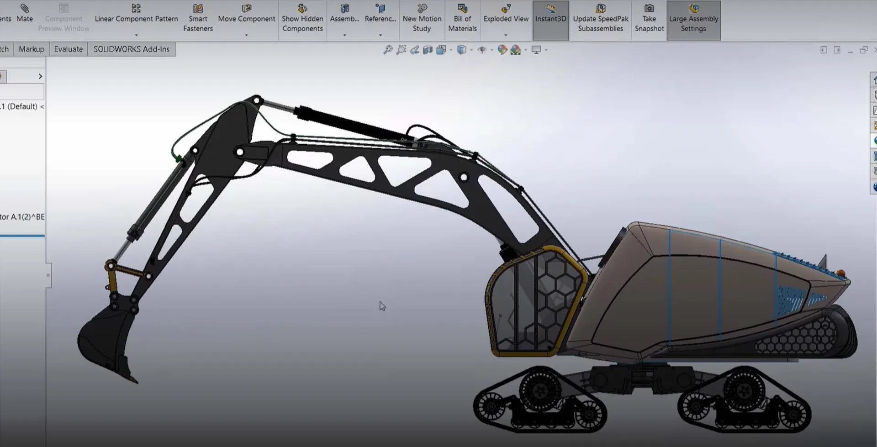Expand the Reference Geometry dropdown arrow
Image resolution: width=877 pixels, height=447 pixels.
380,35
